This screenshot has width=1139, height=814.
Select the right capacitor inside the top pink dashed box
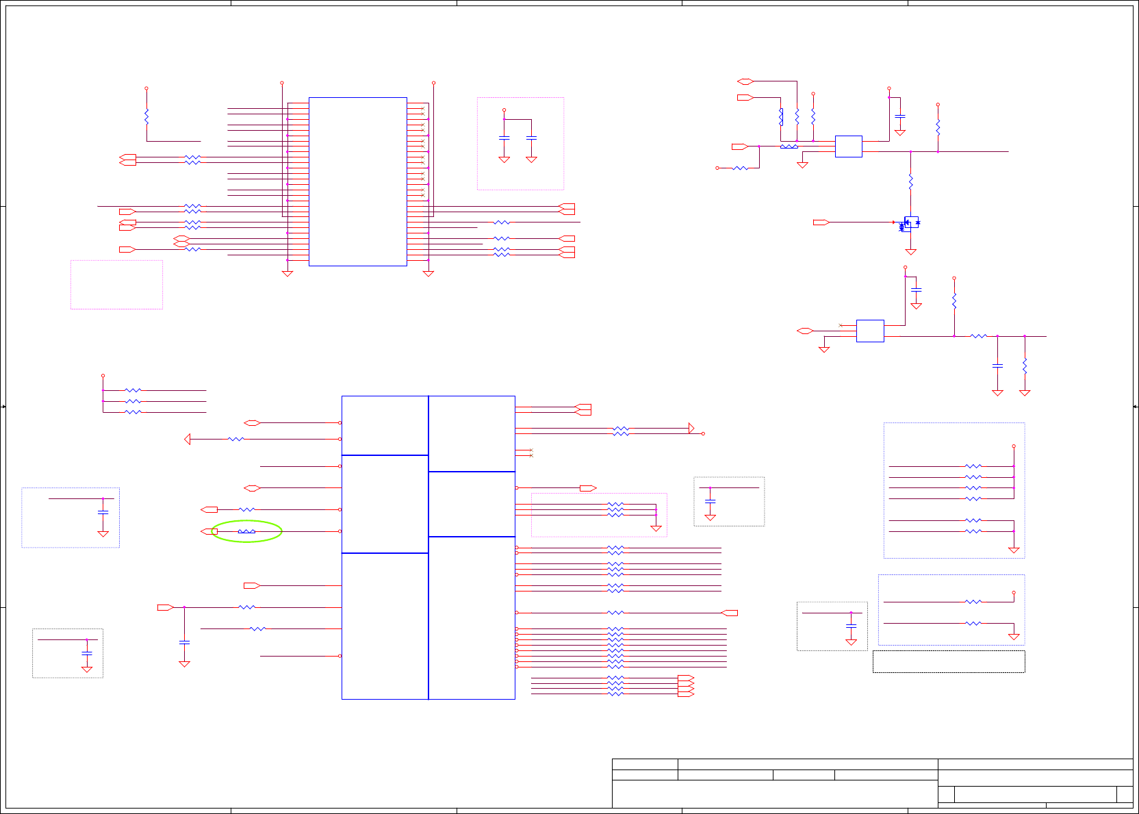(531, 138)
